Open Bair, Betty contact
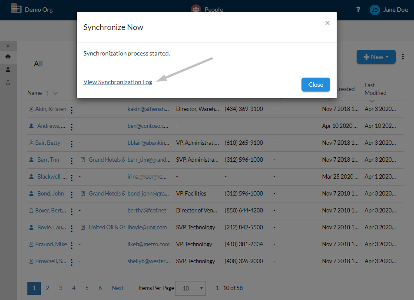This screenshot has height=300, width=414. [48, 143]
